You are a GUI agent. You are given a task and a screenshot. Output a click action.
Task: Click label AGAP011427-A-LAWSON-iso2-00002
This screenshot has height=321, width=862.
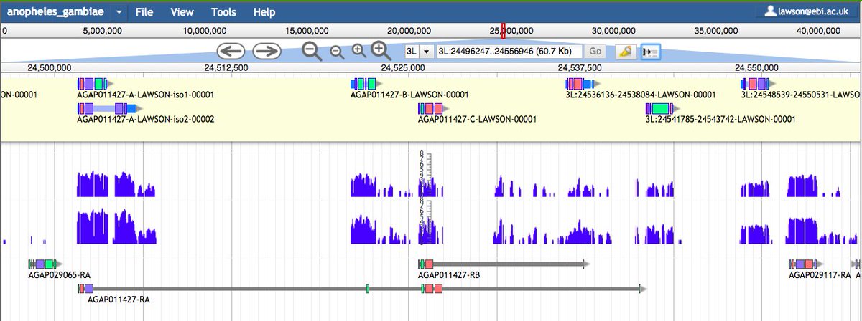145,120
